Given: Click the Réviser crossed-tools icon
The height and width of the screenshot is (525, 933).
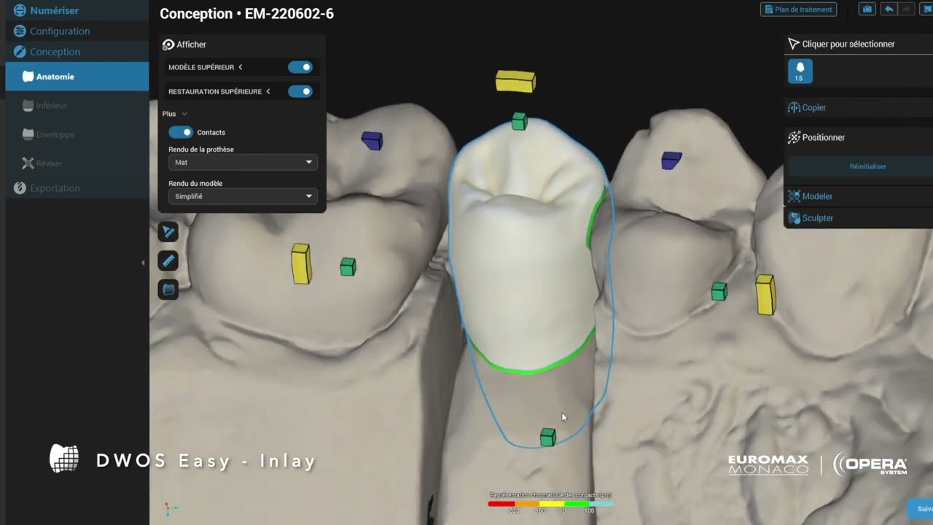Looking at the screenshot, I should (28, 163).
